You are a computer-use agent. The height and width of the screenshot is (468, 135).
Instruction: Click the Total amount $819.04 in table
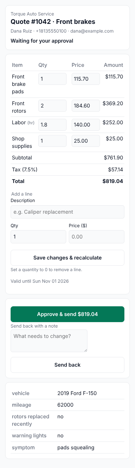pos(113,181)
